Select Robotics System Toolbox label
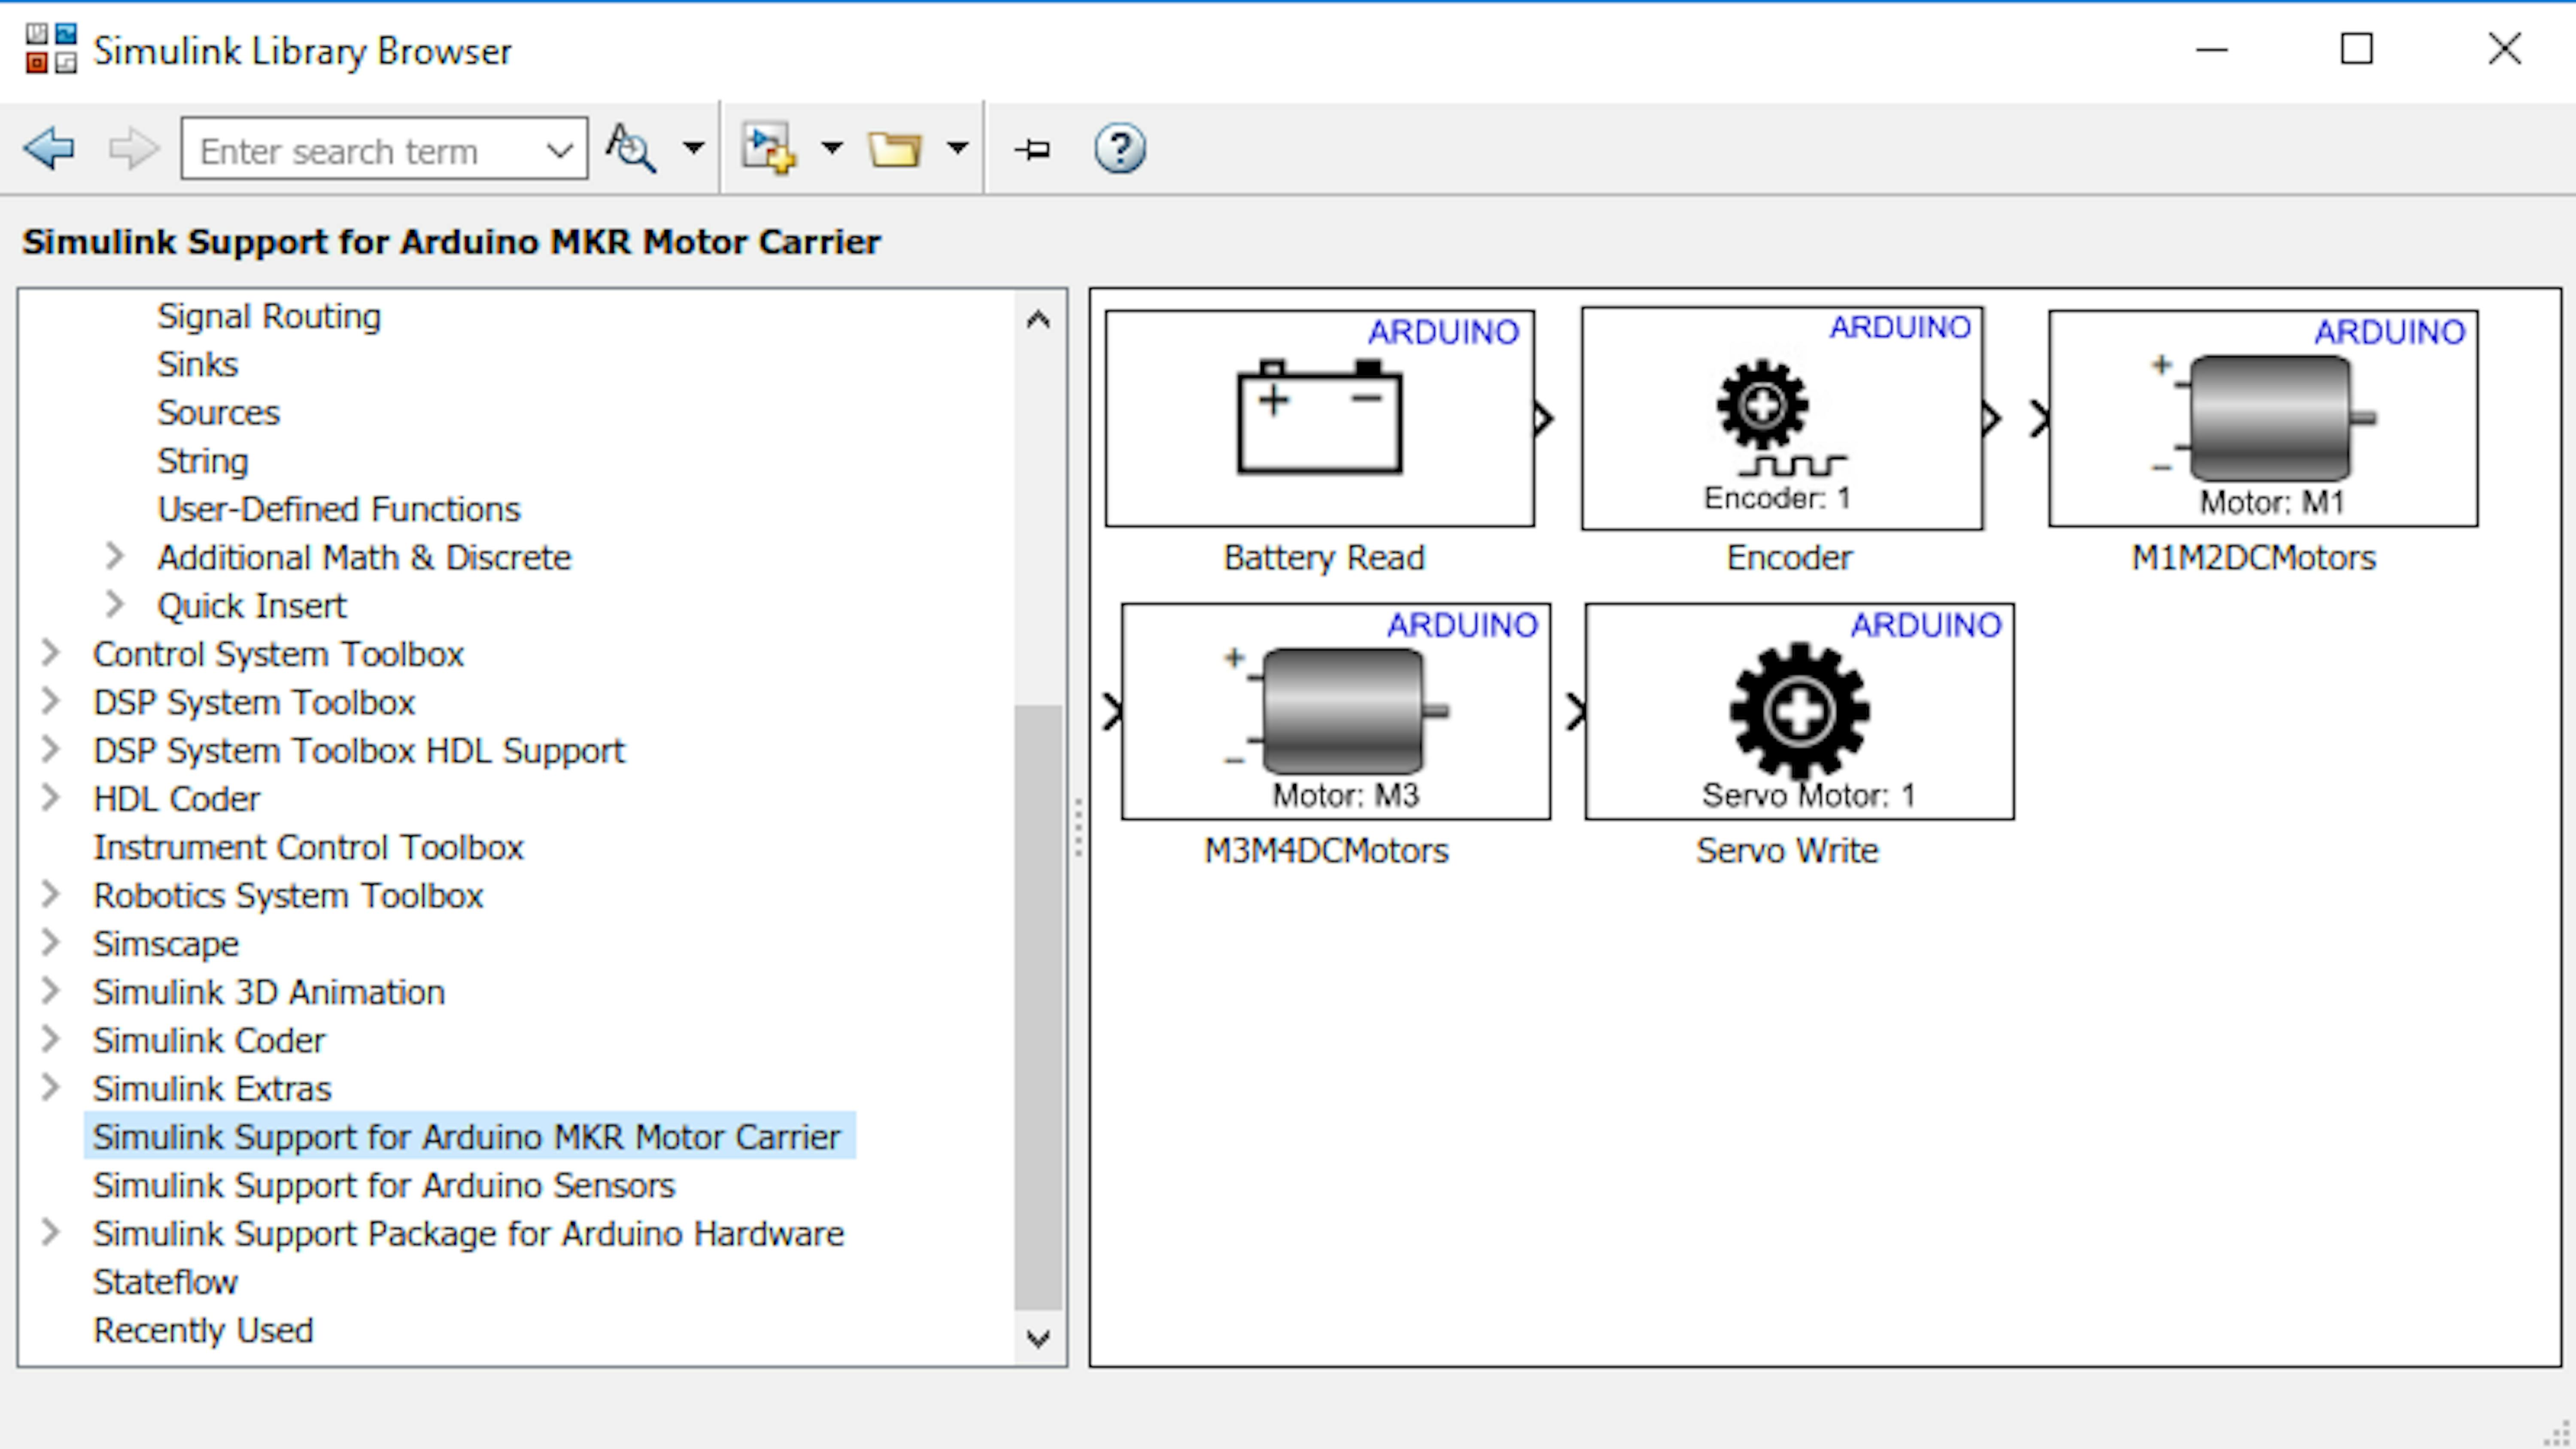2576x1449 pixels. [x=288, y=895]
